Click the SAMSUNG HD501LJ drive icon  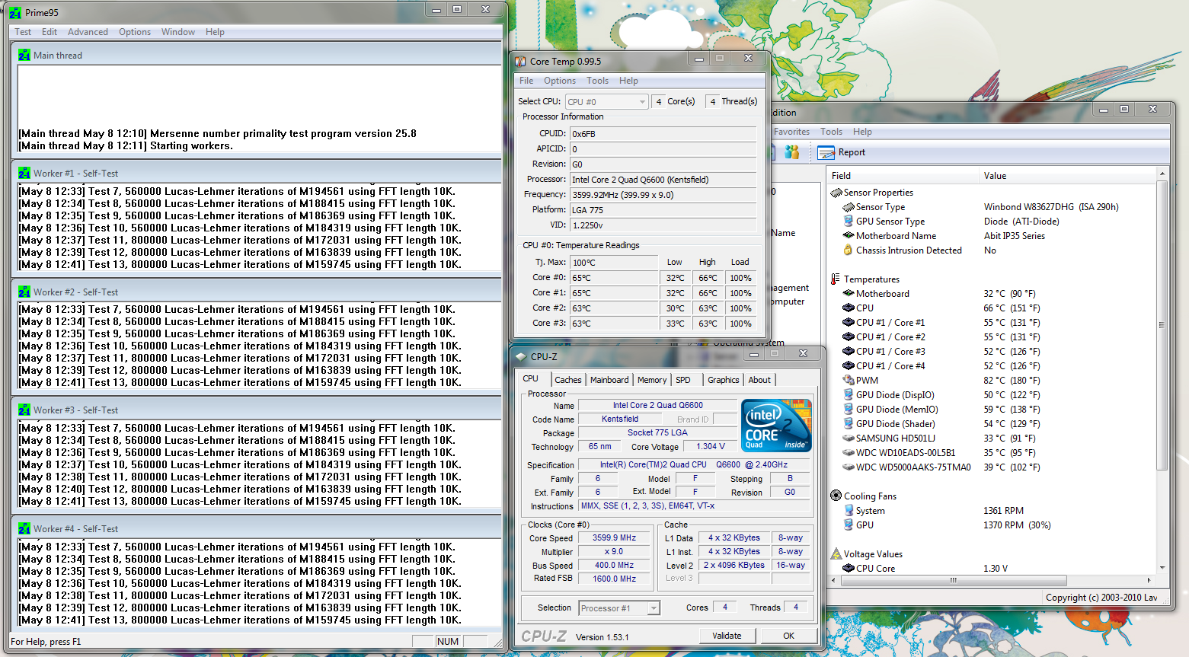[x=849, y=438]
